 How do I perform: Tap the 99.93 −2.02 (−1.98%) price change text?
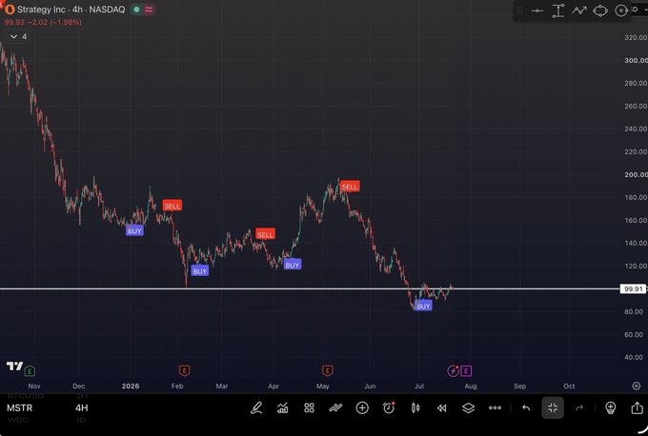[43, 22]
